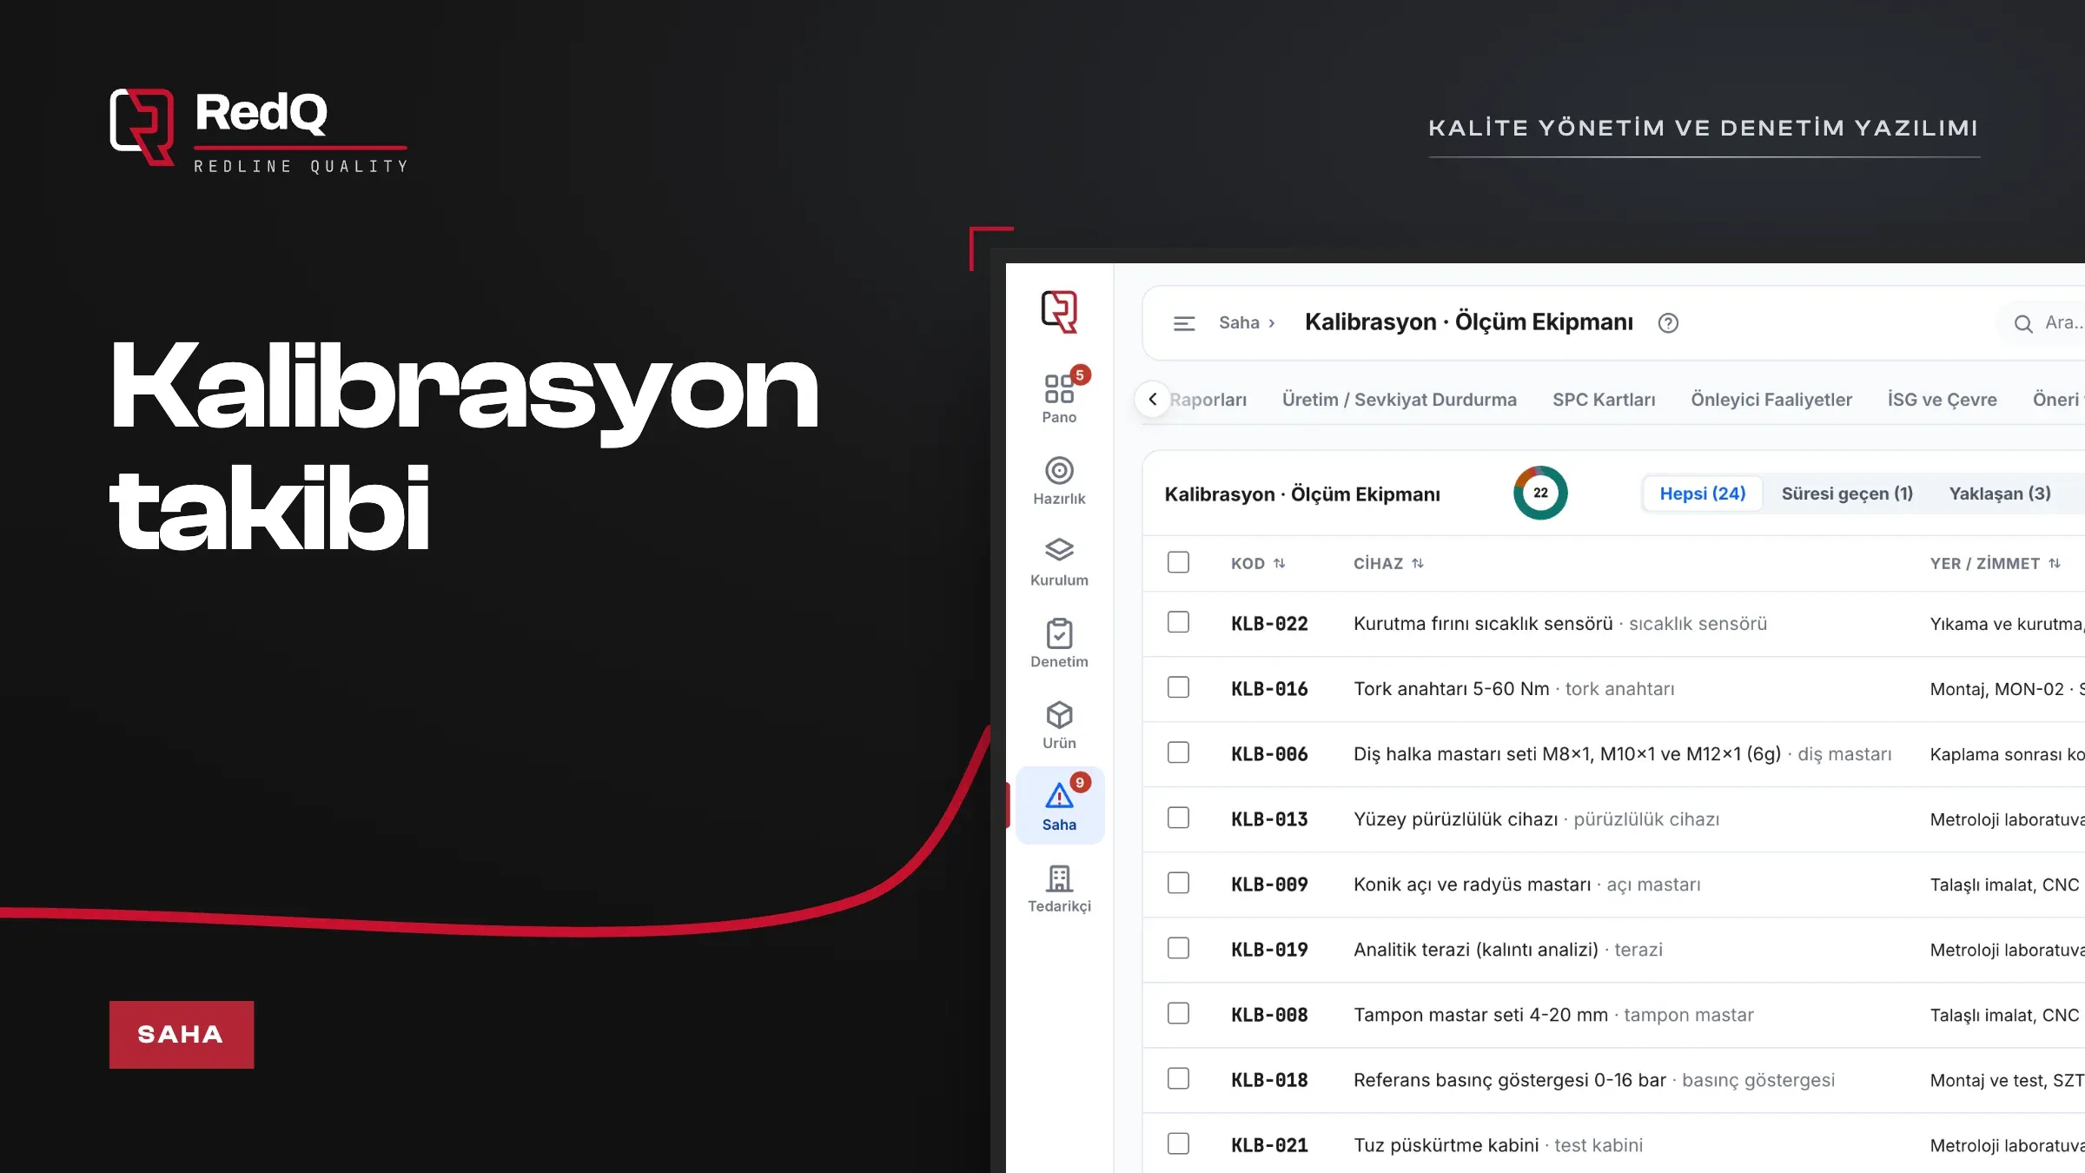Click the code KLB-022
The width and height of the screenshot is (2085, 1173).
point(1269,624)
